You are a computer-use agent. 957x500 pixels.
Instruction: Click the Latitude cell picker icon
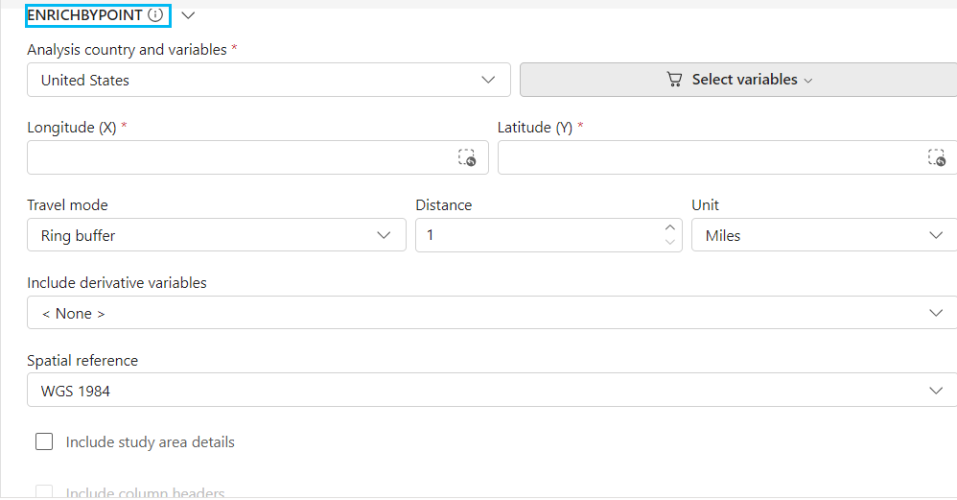(937, 158)
